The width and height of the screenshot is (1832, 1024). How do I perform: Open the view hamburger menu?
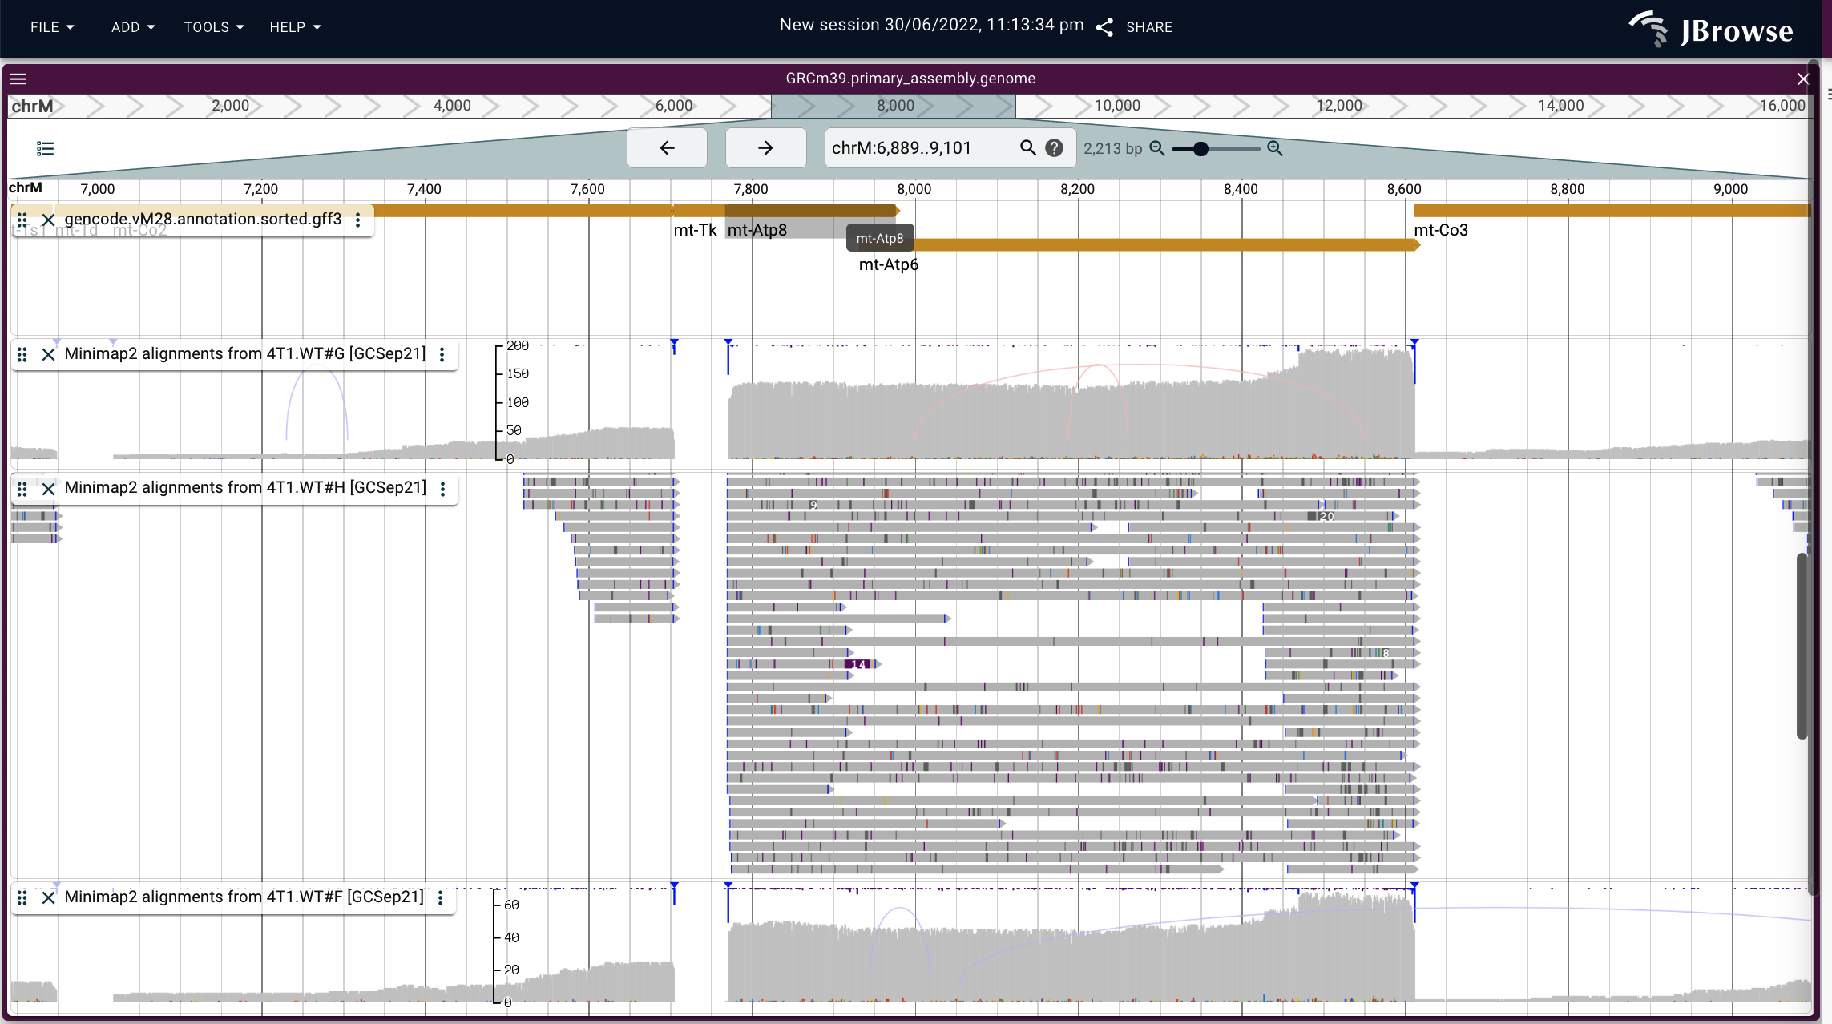tap(18, 79)
